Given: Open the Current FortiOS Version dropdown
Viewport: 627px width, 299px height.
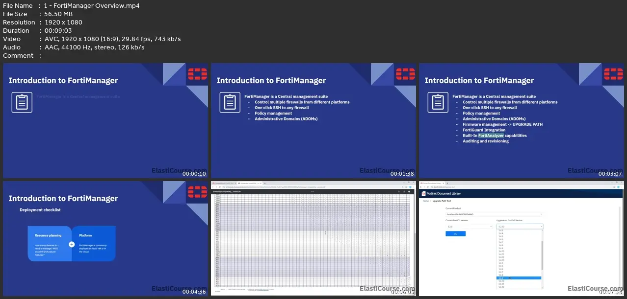Looking at the screenshot, I should 469,227.
